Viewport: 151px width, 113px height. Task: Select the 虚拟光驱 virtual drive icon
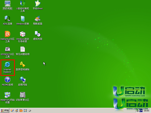(38, 36)
